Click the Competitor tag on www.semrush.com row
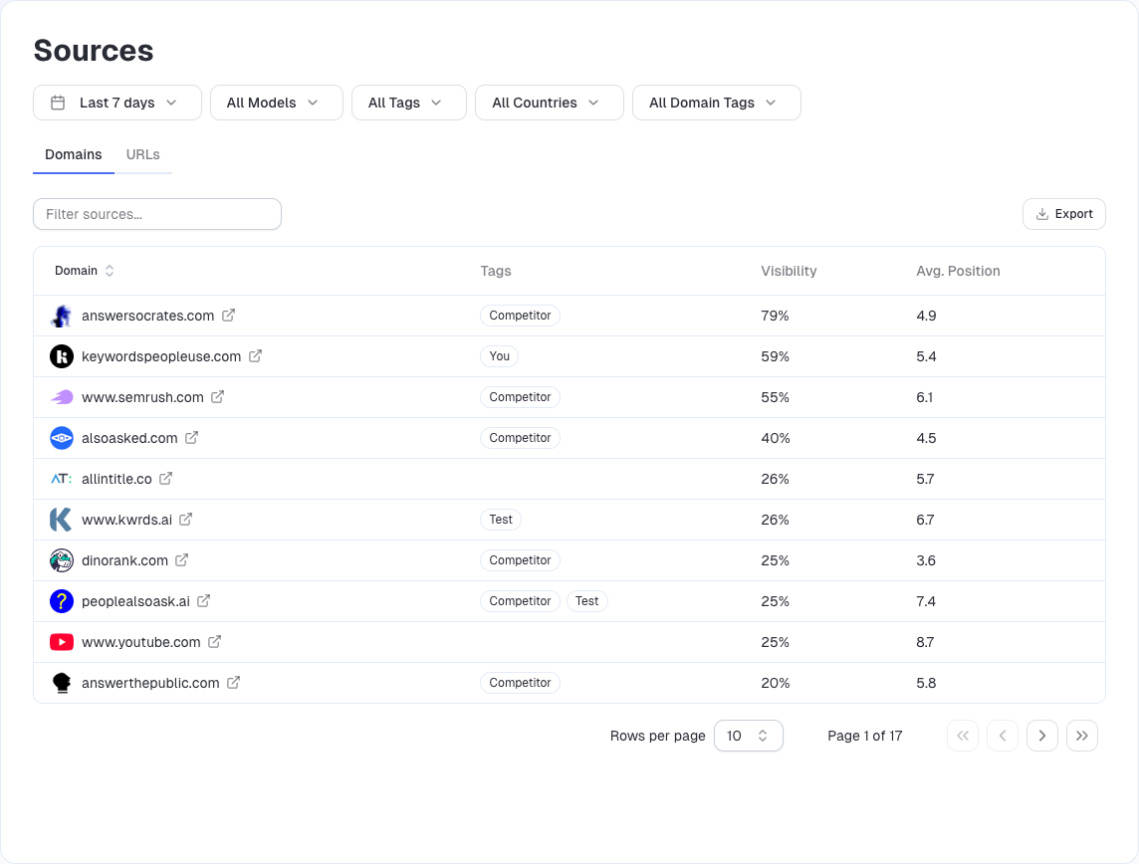Image resolution: width=1139 pixels, height=864 pixels. point(520,397)
